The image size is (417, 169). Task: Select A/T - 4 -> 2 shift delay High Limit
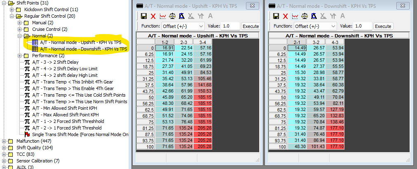click(65, 75)
